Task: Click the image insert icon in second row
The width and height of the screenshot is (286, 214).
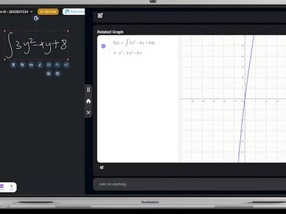Action: click(x=49, y=74)
